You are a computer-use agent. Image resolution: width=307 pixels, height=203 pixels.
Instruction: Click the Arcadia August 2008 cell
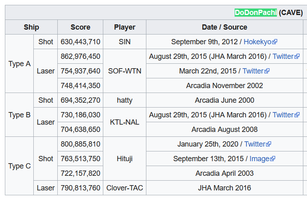coord(224,130)
